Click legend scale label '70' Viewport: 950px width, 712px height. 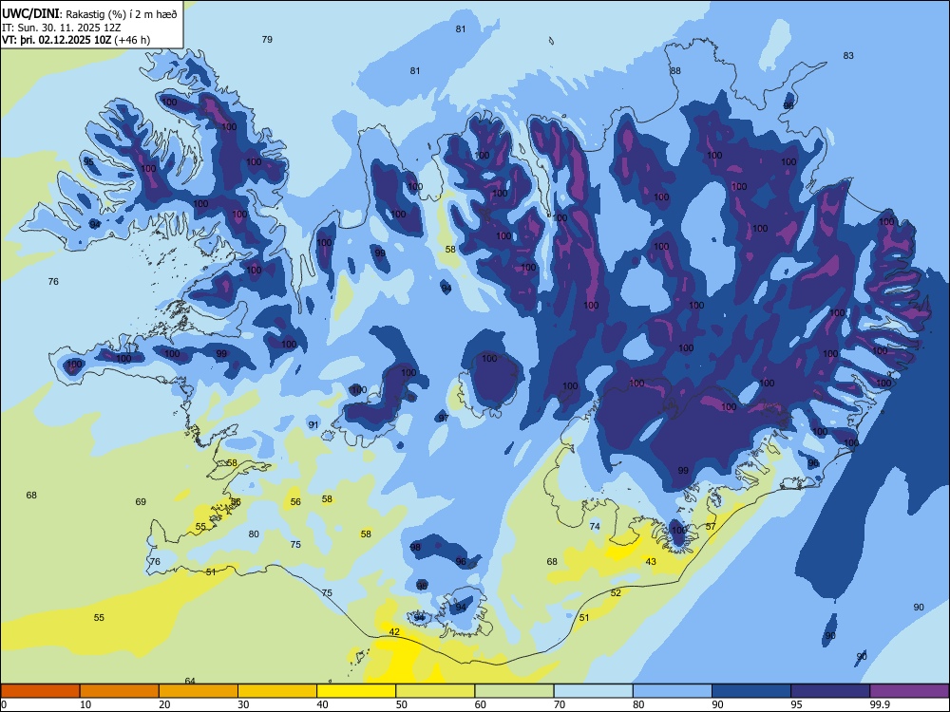coord(560,704)
